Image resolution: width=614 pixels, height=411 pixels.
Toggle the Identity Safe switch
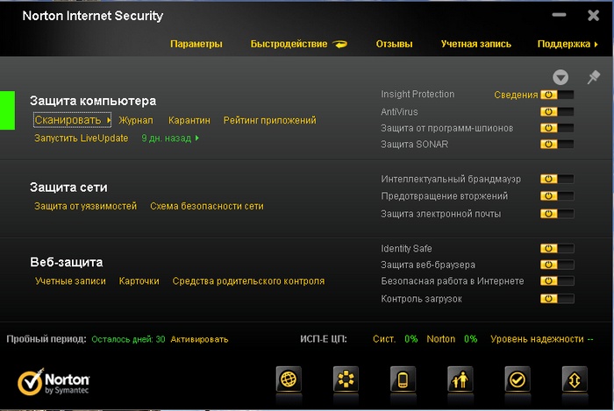point(557,249)
